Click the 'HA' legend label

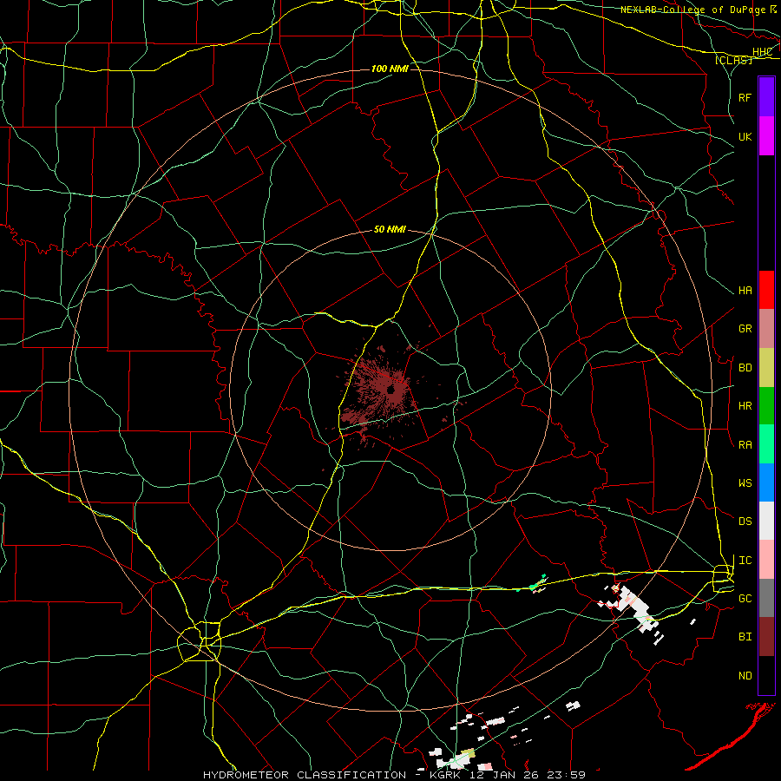745,291
